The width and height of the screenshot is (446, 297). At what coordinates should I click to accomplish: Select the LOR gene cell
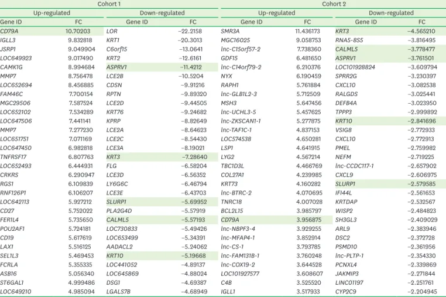pos(112,31)
